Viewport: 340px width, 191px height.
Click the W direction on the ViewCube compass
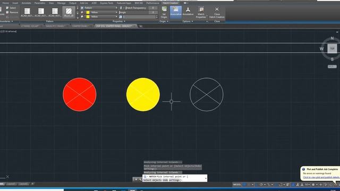click(x=321, y=49)
